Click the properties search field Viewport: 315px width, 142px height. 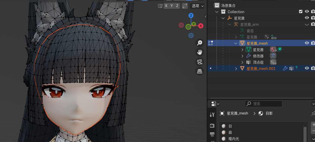click(264, 104)
